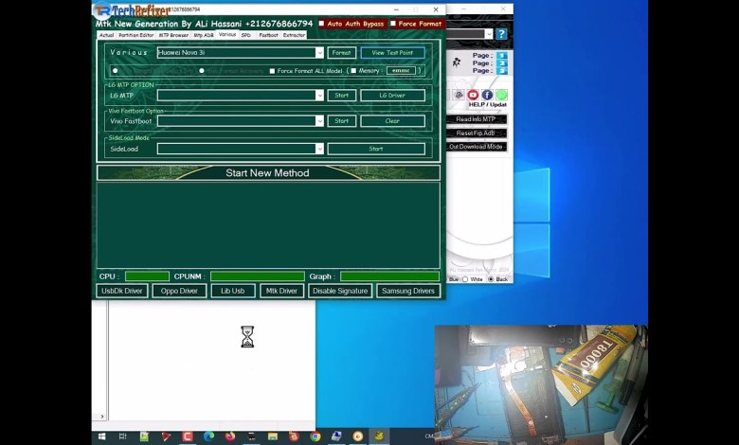Click Reset Frp Adb in side window
This screenshot has width=739, height=445.
(x=476, y=133)
